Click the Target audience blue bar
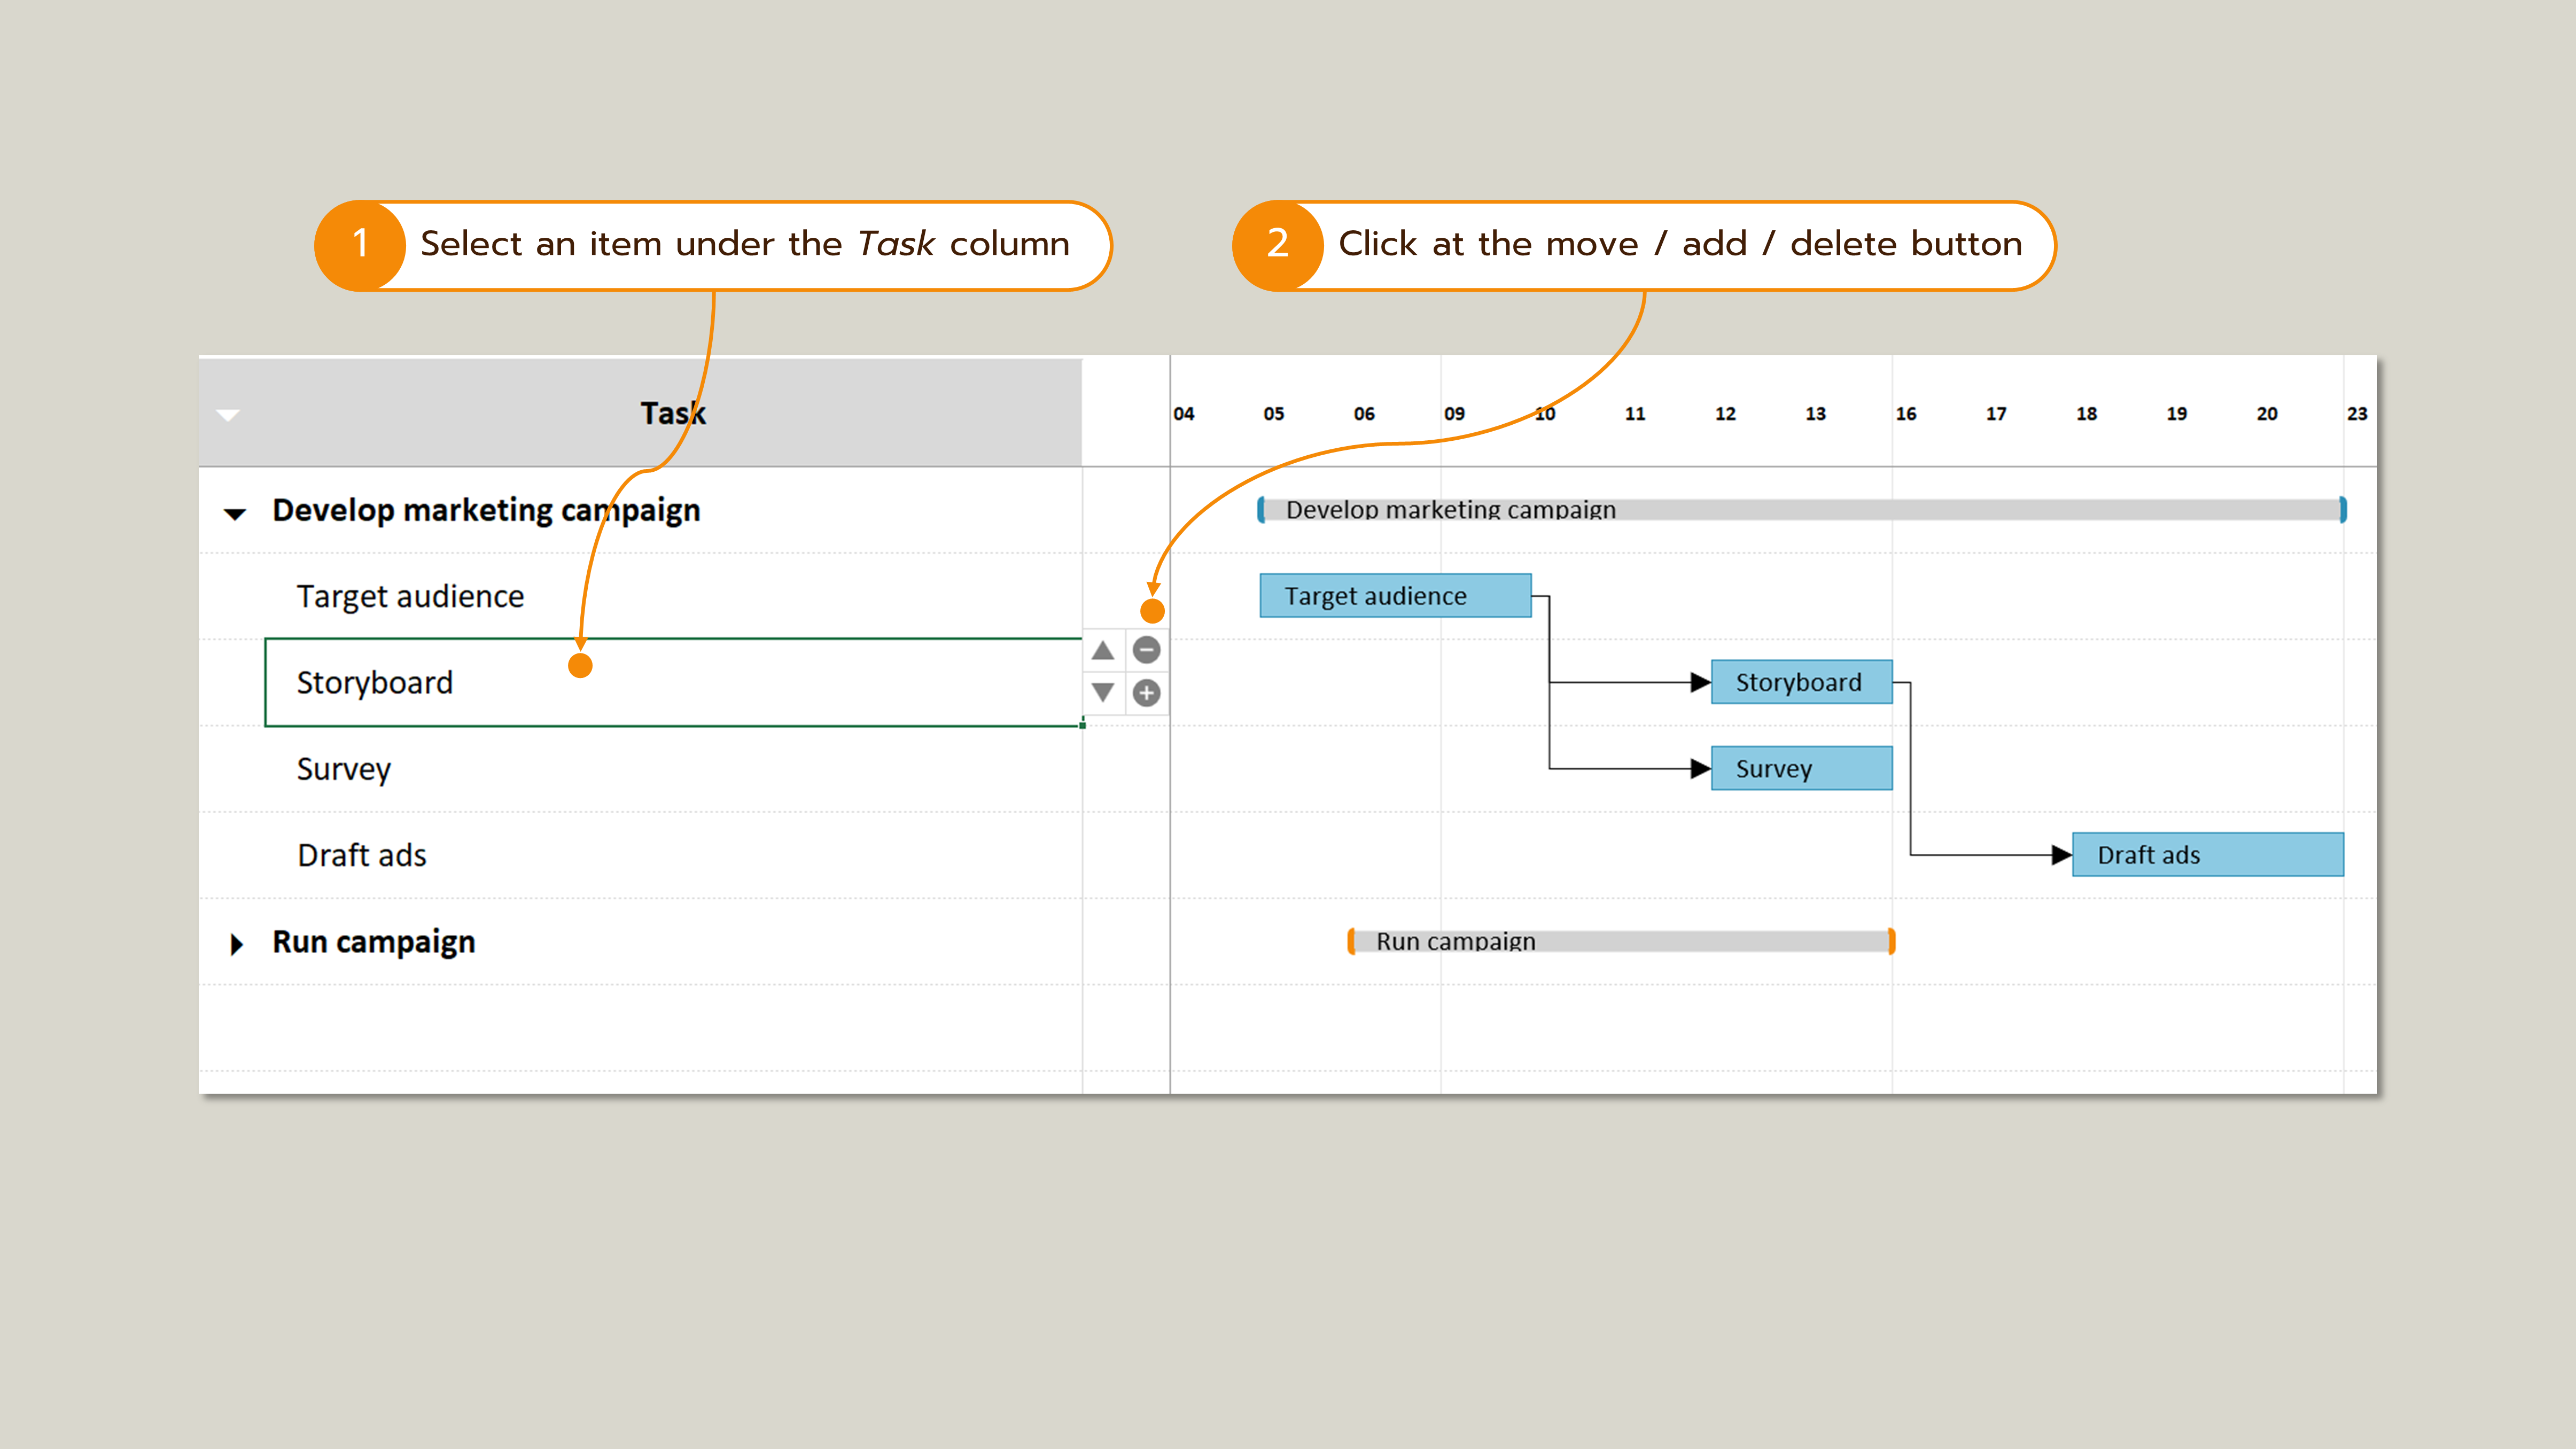The width and height of the screenshot is (2576, 1449). click(x=1396, y=596)
